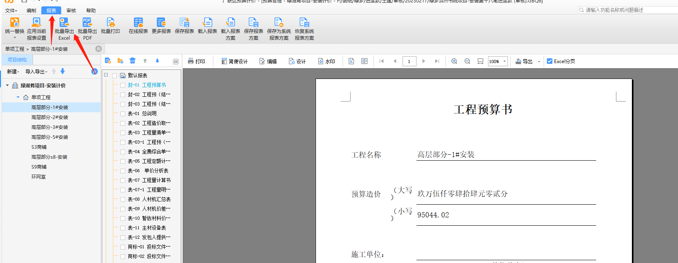Click the 载入报表 icon
The height and width of the screenshot is (263, 678).
(207, 23)
